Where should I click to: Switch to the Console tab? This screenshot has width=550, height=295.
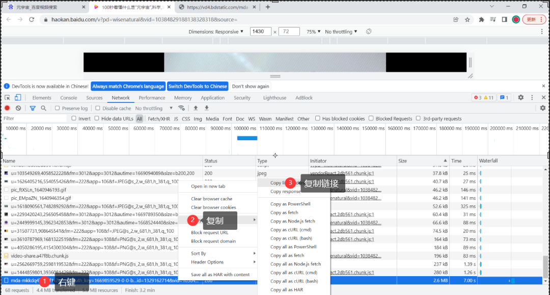click(x=69, y=98)
